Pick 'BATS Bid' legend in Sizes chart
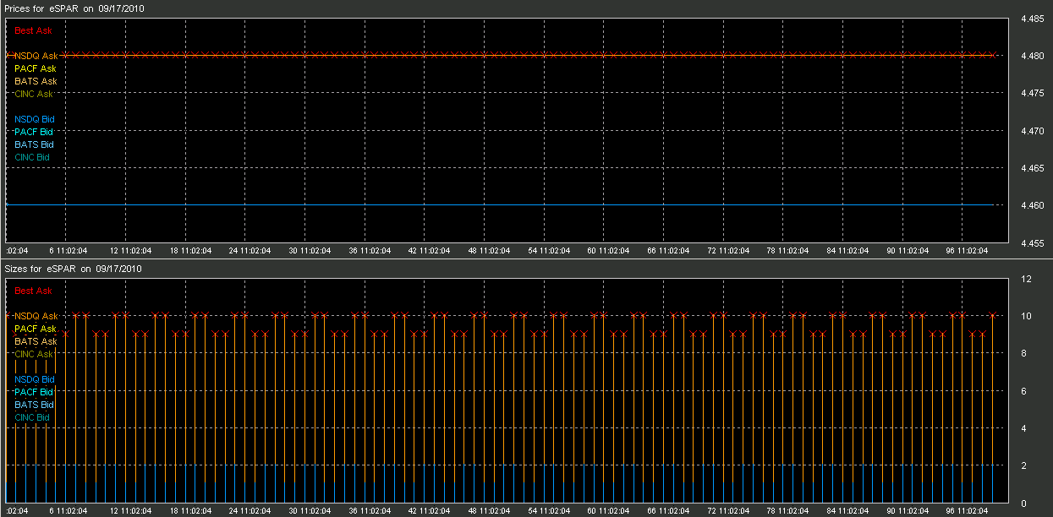Viewport: 1053px width, 517px height. click(x=34, y=405)
